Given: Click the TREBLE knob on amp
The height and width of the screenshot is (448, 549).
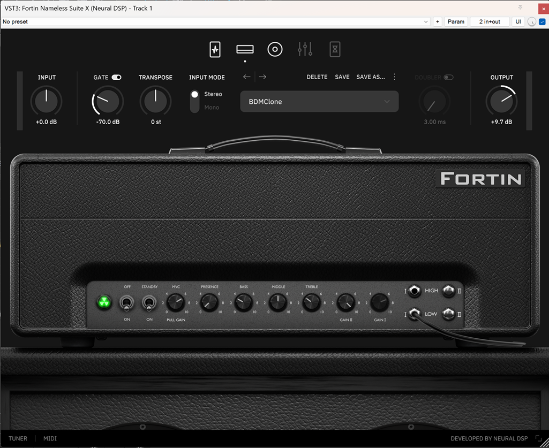Looking at the screenshot, I should (x=312, y=302).
